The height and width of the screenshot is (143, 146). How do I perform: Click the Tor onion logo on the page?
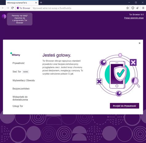(x=4, y=16)
